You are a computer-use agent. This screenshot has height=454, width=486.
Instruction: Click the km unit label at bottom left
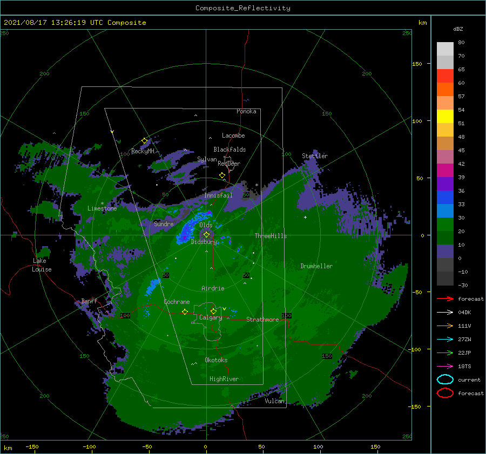(x=8, y=448)
